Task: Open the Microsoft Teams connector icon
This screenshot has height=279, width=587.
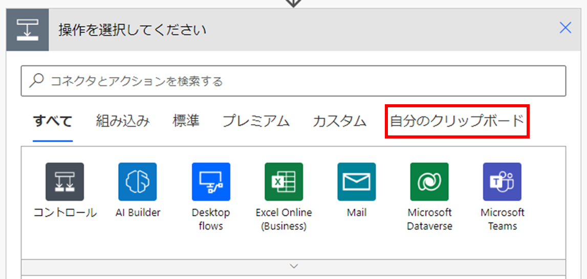Action: (502, 182)
